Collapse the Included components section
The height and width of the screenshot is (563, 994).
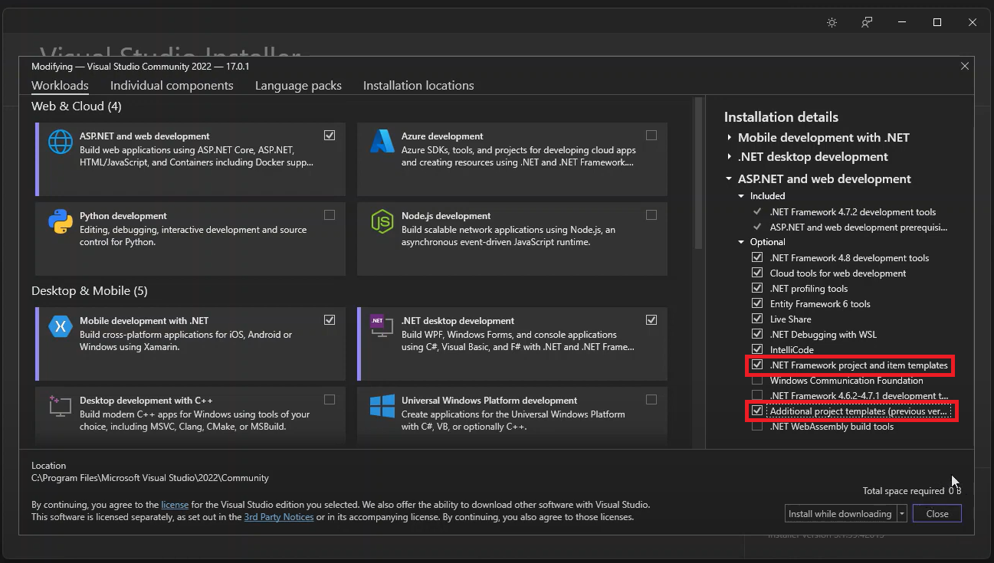tap(742, 196)
